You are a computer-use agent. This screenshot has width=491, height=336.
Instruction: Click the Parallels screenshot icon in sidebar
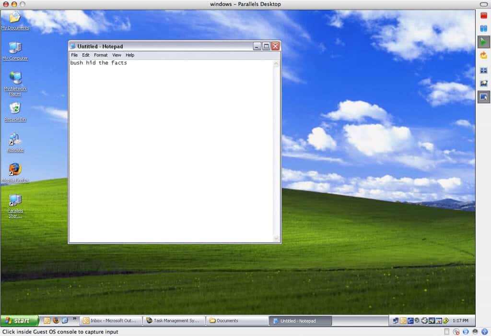click(x=484, y=84)
